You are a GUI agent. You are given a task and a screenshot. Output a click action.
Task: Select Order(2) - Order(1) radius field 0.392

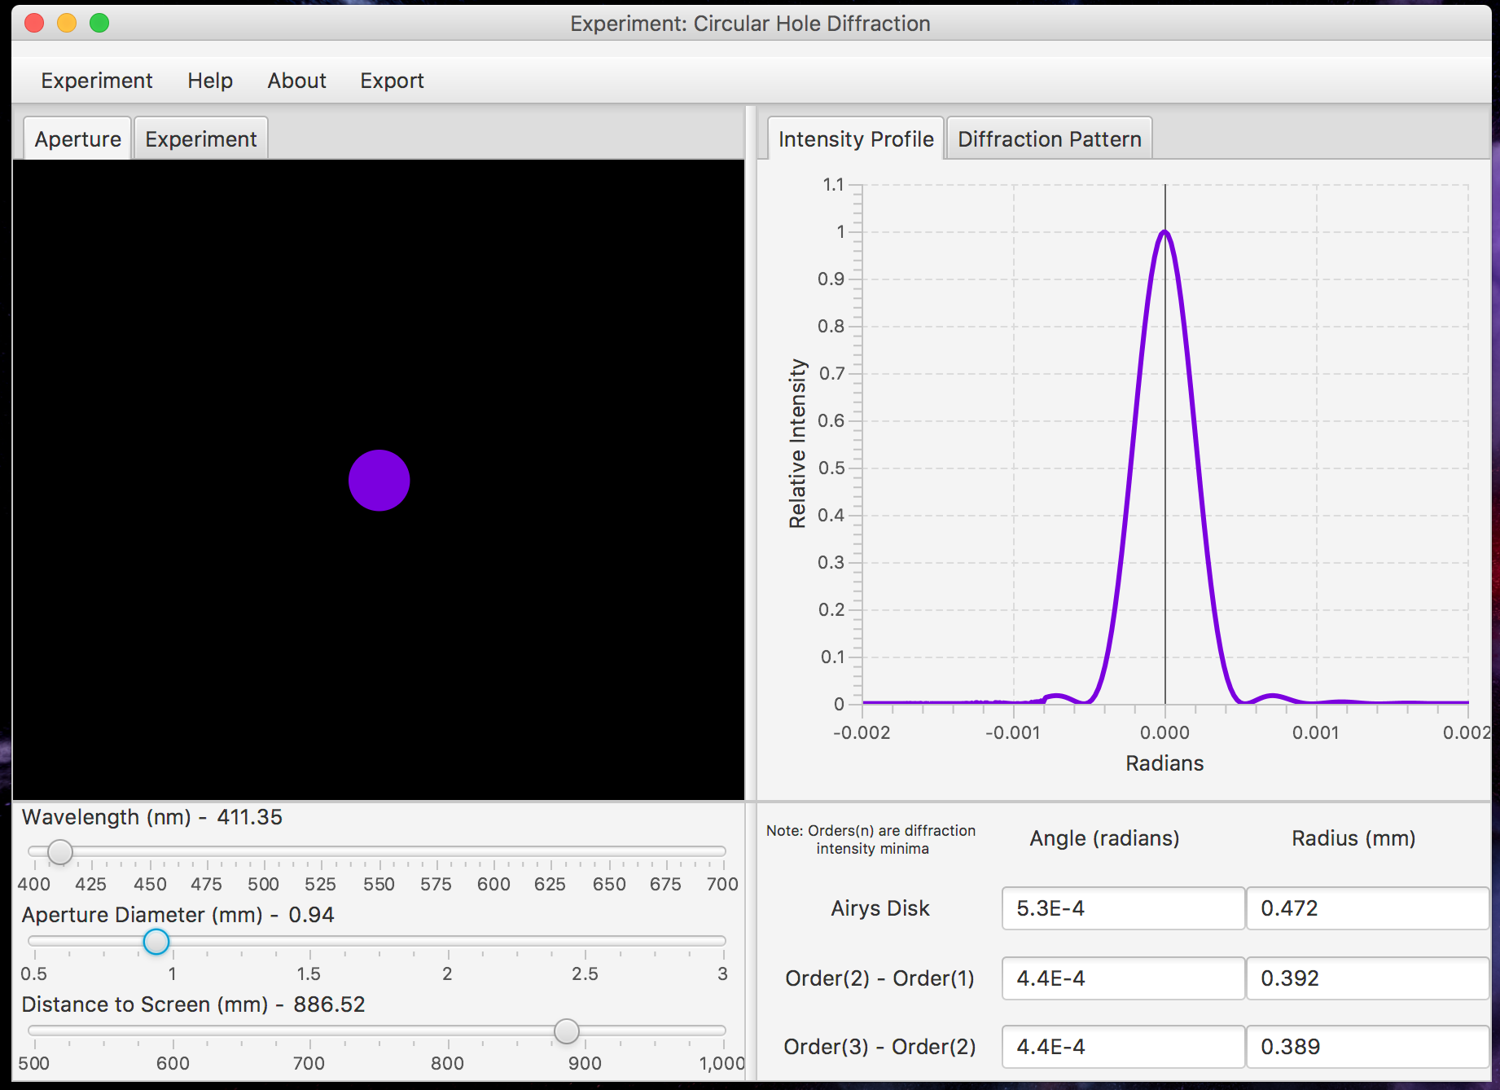coord(1367,978)
